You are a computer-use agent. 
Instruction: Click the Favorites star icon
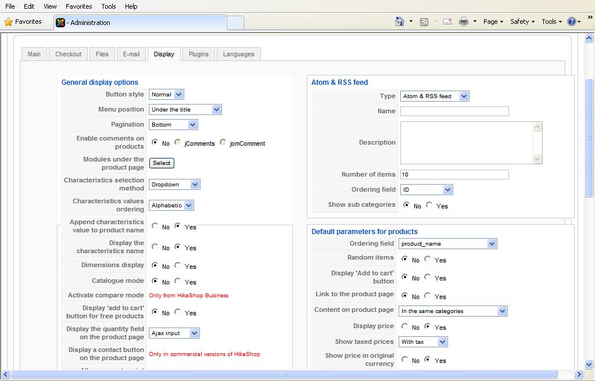click(8, 22)
